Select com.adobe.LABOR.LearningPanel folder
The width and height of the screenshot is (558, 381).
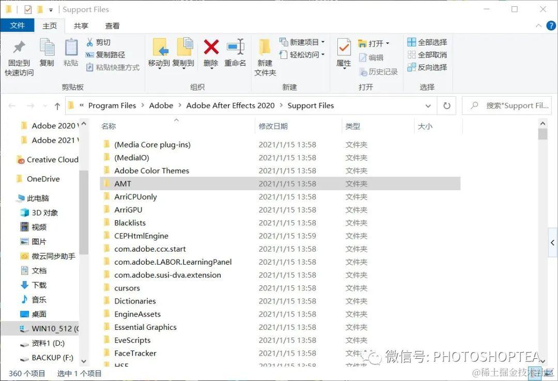(280, 262)
